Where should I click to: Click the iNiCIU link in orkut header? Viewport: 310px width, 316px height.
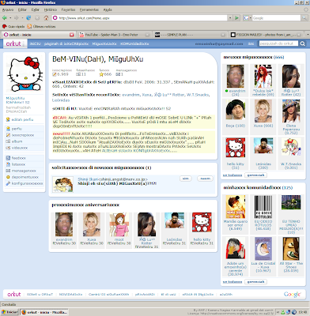tap(35, 43)
